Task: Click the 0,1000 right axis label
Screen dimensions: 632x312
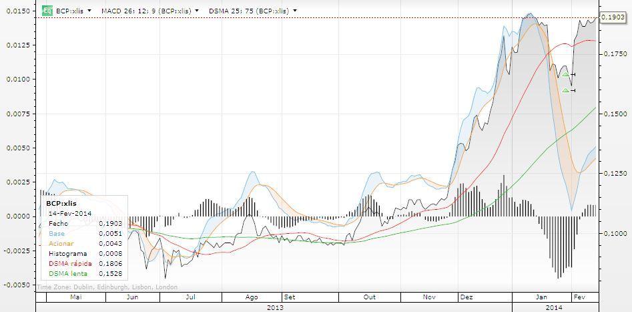Action: pyautogui.click(x=615, y=233)
